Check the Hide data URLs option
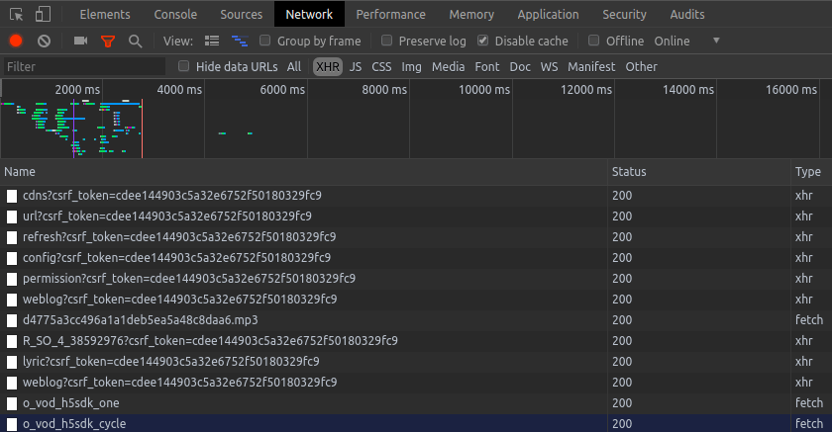The image size is (832, 432). pyautogui.click(x=183, y=66)
